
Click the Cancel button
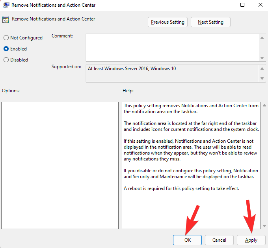click(x=219, y=240)
